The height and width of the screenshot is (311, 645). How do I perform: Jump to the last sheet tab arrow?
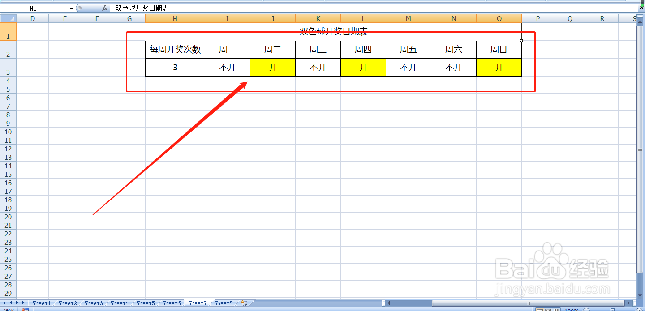[24, 303]
